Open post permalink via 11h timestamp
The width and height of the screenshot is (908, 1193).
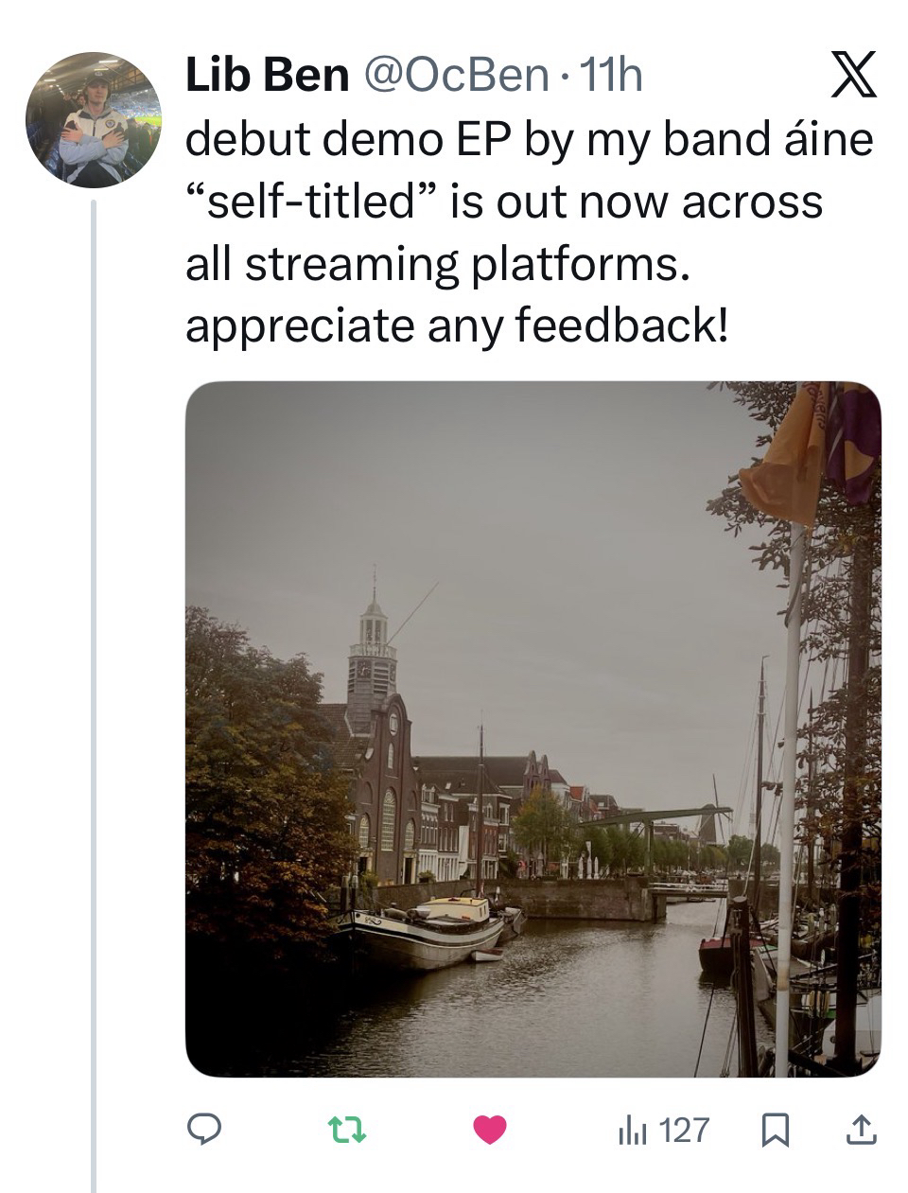point(610,77)
